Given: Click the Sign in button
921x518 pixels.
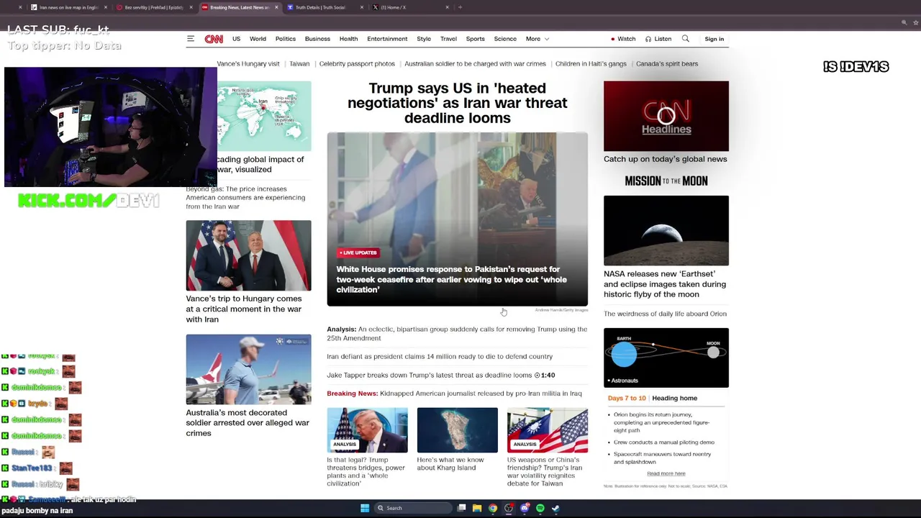Looking at the screenshot, I should (714, 39).
